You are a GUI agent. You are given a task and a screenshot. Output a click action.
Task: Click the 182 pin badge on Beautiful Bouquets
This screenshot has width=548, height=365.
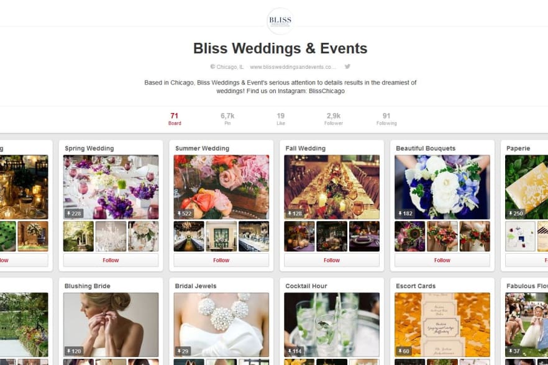click(x=405, y=214)
